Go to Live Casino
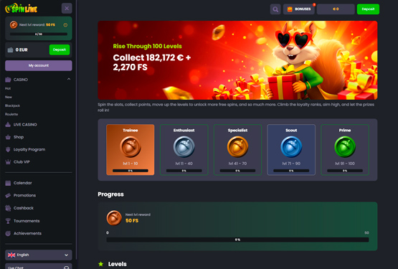The image size is (398, 269). (x=25, y=125)
